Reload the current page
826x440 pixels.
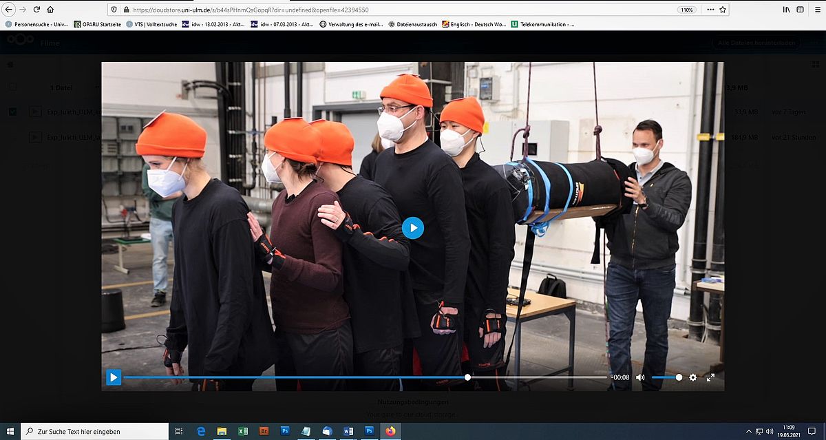point(37,10)
